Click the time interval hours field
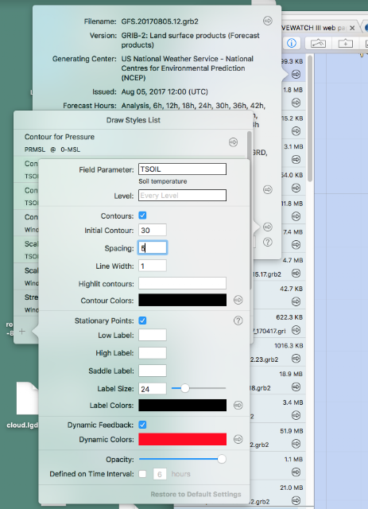This screenshot has width=368, height=509. [160, 474]
